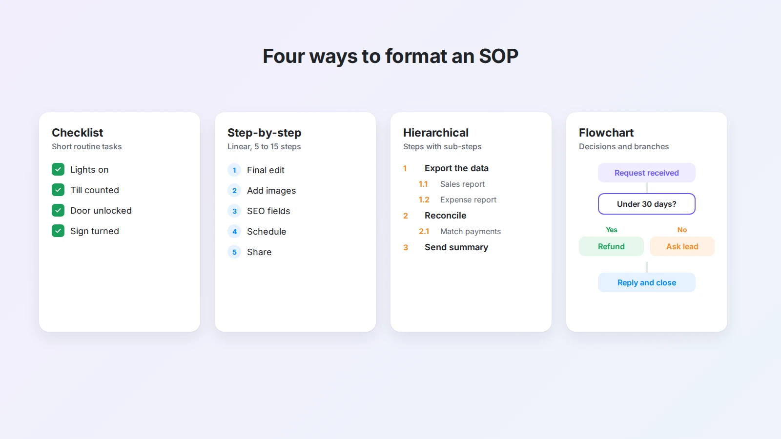Click the green Refund button
Viewport: 781px width, 439px height.
coord(611,246)
